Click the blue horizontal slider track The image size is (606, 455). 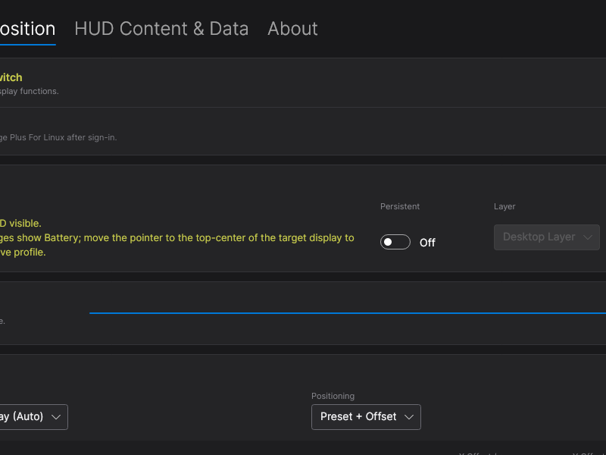tap(348, 312)
